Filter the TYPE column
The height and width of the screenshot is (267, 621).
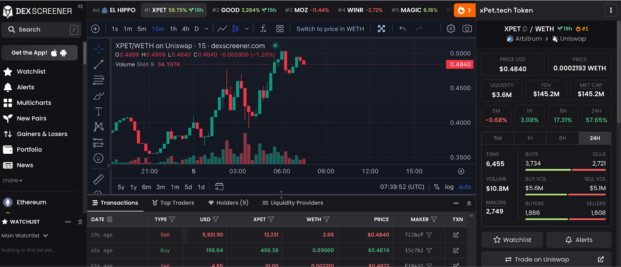172,219
